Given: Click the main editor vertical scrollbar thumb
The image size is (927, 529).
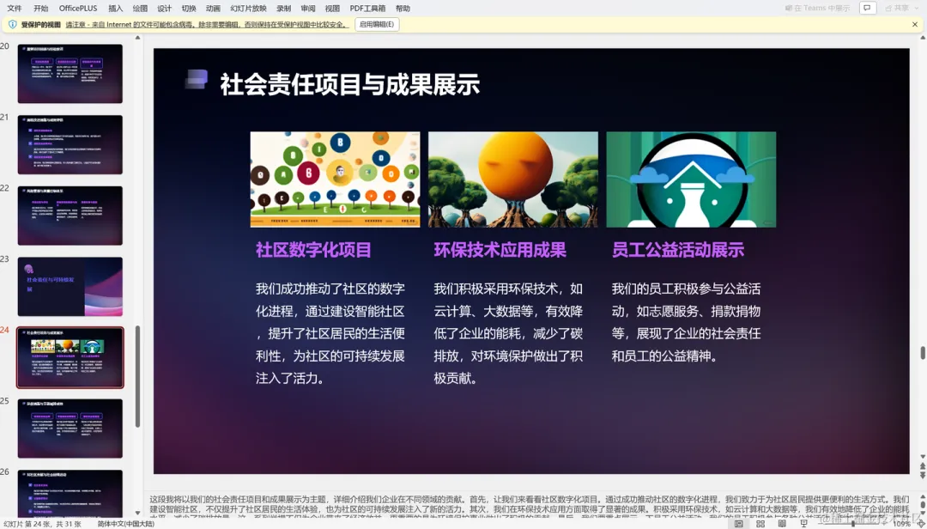Looking at the screenshot, I should pyautogui.click(x=922, y=353).
